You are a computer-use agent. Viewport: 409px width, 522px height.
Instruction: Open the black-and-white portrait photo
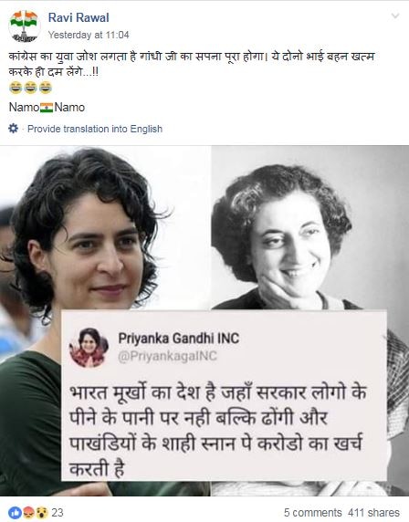click(309, 228)
